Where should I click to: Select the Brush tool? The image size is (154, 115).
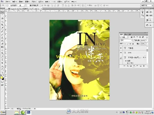point(2,34)
